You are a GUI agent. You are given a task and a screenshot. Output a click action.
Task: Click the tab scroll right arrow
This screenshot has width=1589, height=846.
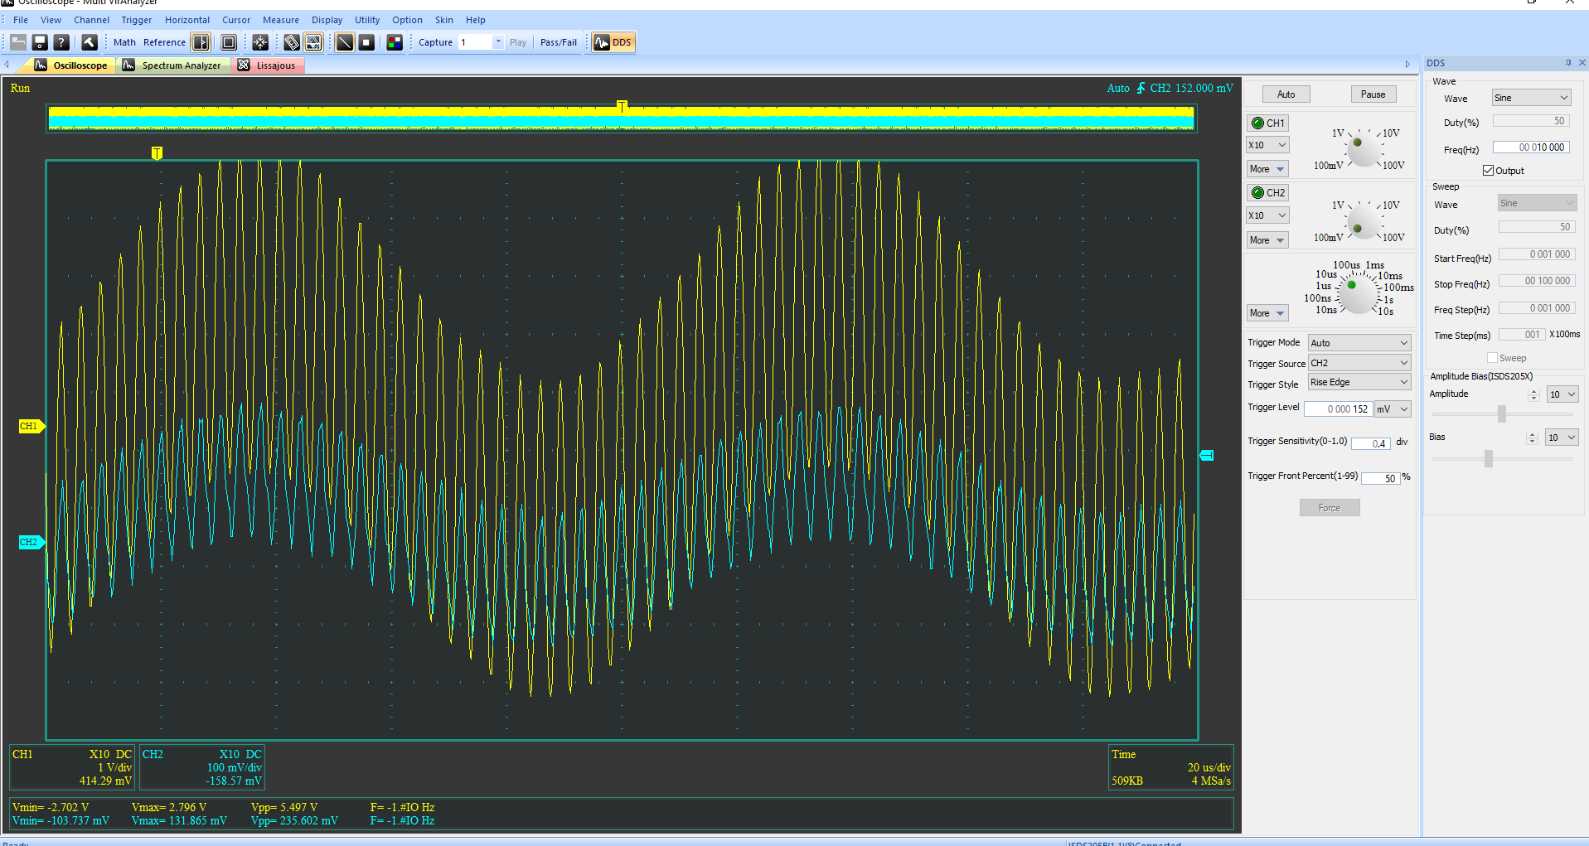click(x=1407, y=65)
